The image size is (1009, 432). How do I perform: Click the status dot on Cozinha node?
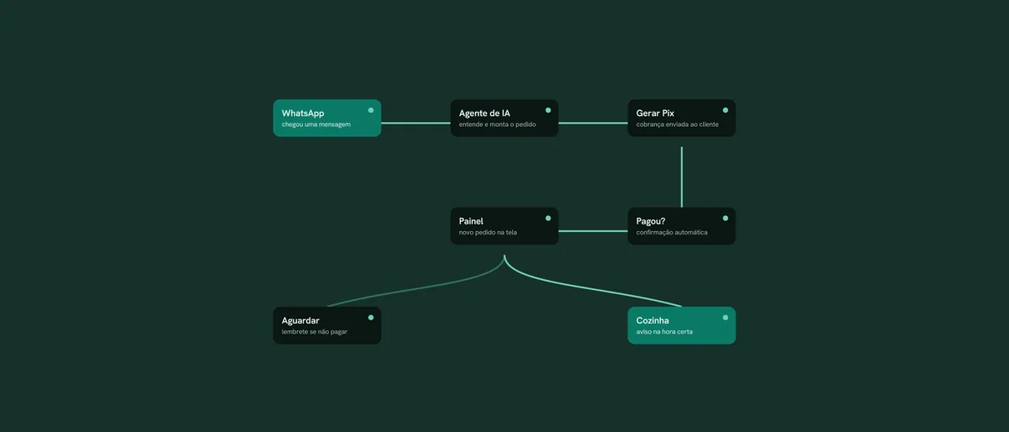(726, 317)
